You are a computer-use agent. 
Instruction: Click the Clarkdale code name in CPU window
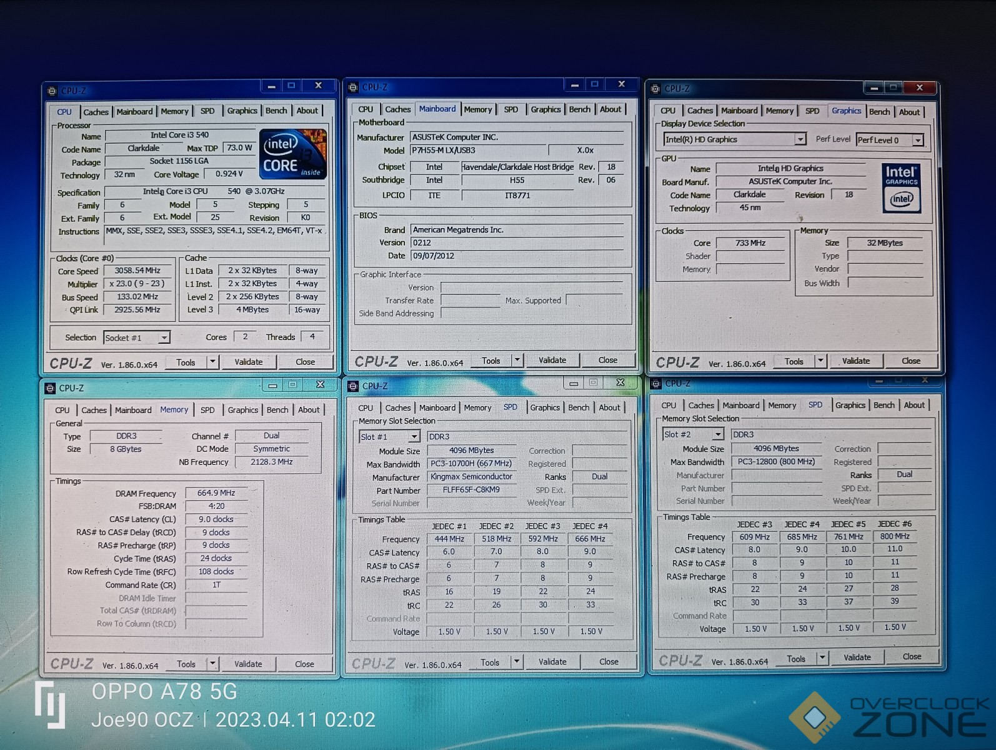pos(144,148)
